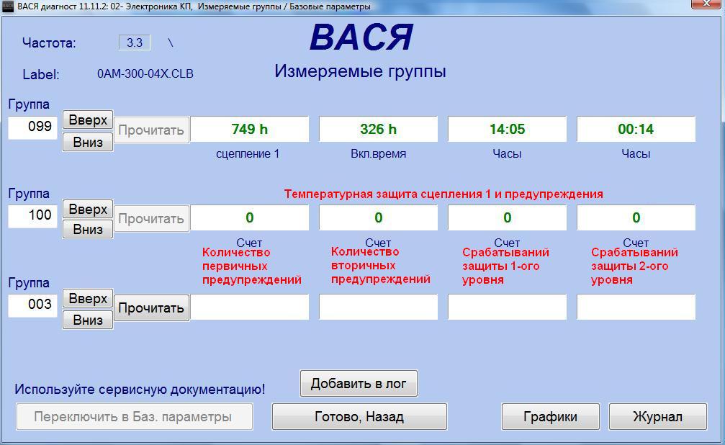
Task: Click the first zero counter in group 100
Action: point(250,218)
